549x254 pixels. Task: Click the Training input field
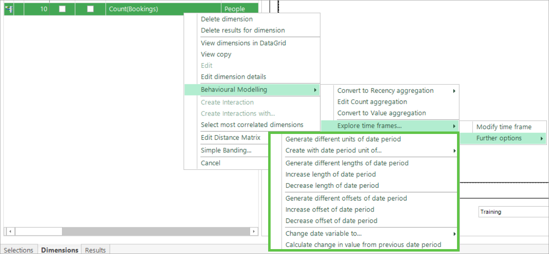(x=513, y=212)
